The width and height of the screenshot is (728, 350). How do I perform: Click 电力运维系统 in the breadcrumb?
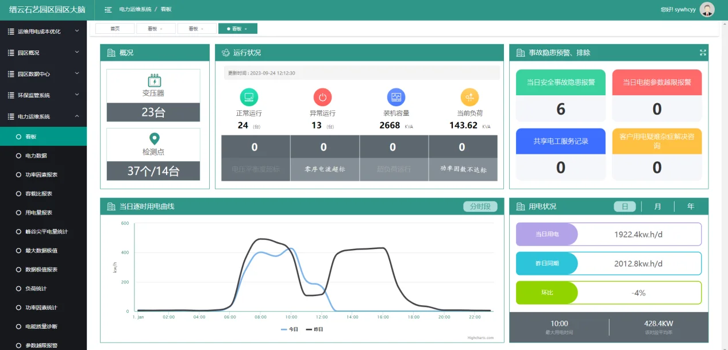[135, 10]
